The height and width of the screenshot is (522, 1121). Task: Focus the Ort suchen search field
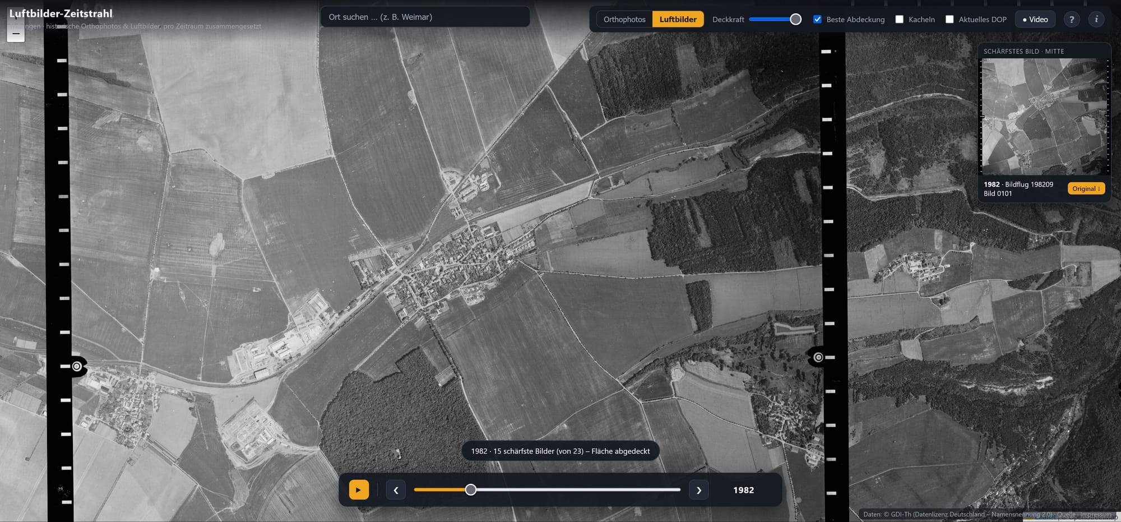(425, 17)
